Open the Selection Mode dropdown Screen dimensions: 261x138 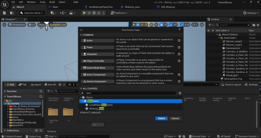[x=32, y=13]
